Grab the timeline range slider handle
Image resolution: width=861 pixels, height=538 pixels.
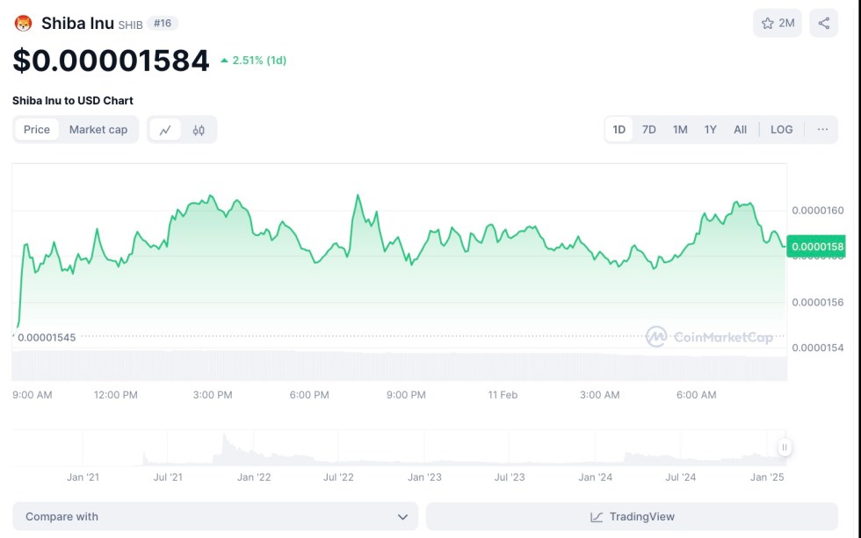coord(784,448)
